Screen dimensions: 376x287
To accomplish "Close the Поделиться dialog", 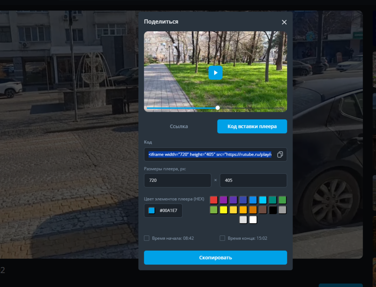I will click(284, 22).
